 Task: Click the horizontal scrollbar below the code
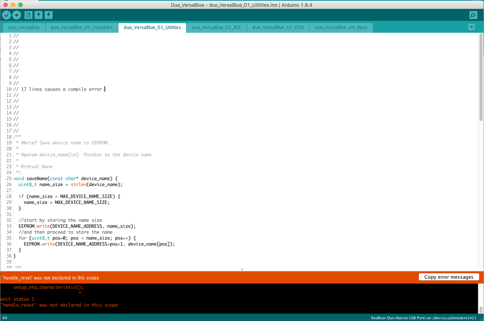tap(242, 269)
